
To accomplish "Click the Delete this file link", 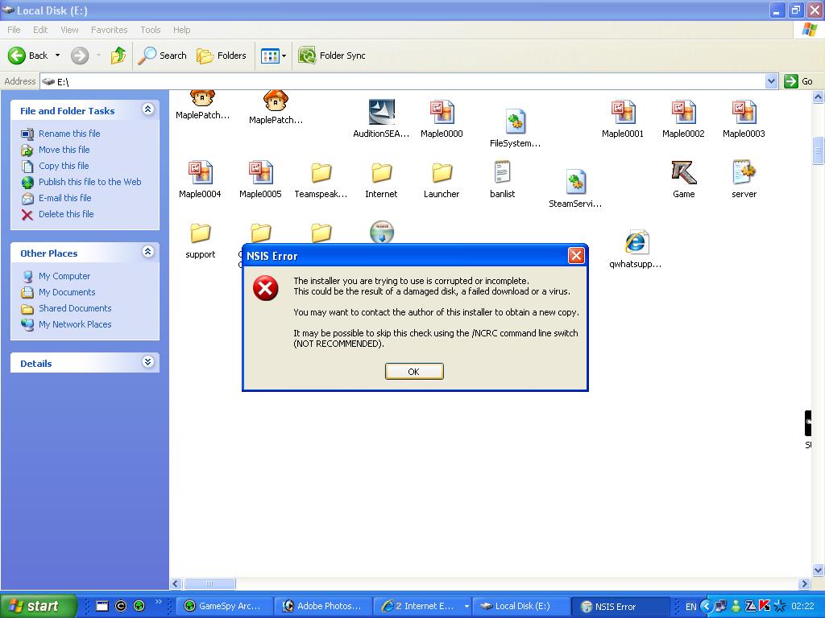I will [66, 214].
